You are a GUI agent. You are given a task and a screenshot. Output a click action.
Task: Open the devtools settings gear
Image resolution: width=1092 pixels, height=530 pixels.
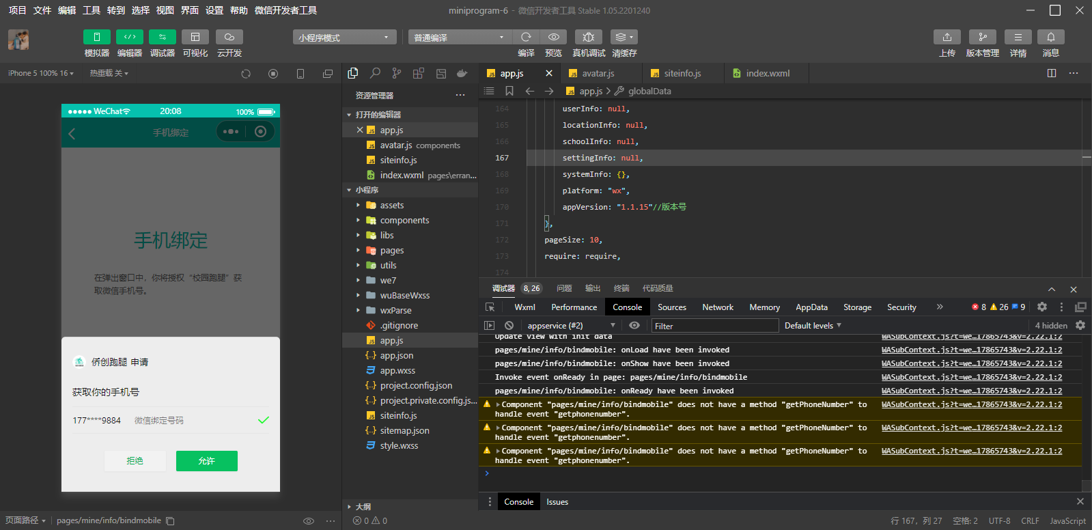[1042, 307]
